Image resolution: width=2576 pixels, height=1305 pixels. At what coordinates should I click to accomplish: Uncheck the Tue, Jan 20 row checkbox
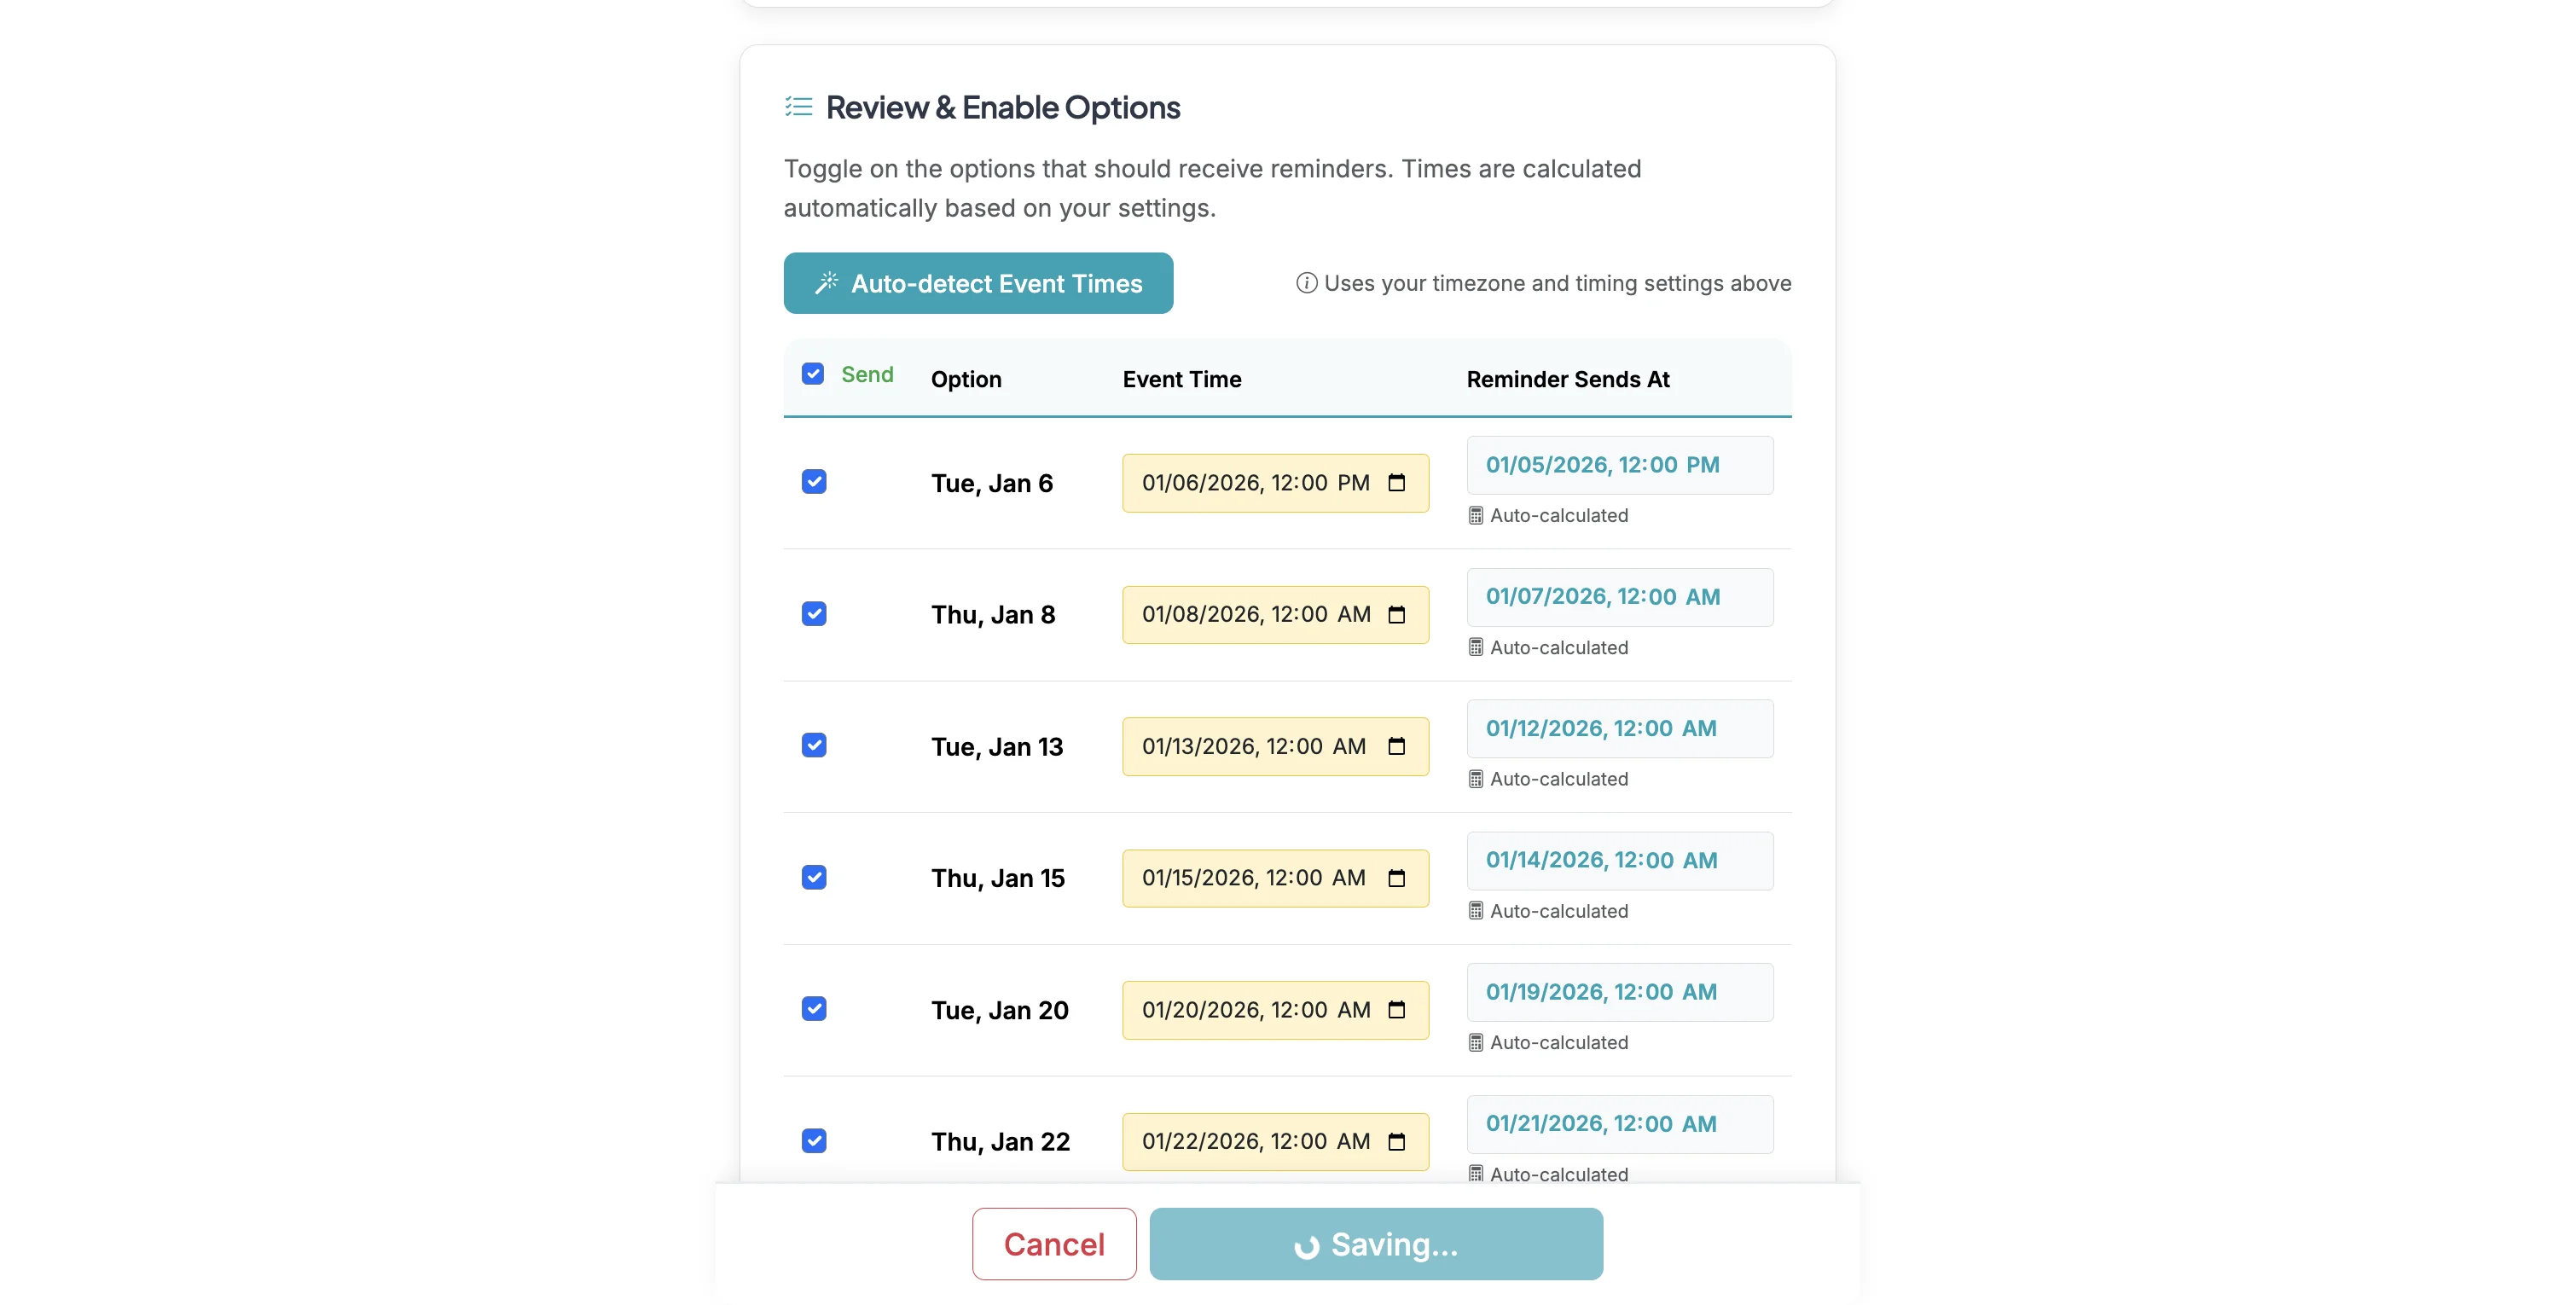point(814,1009)
